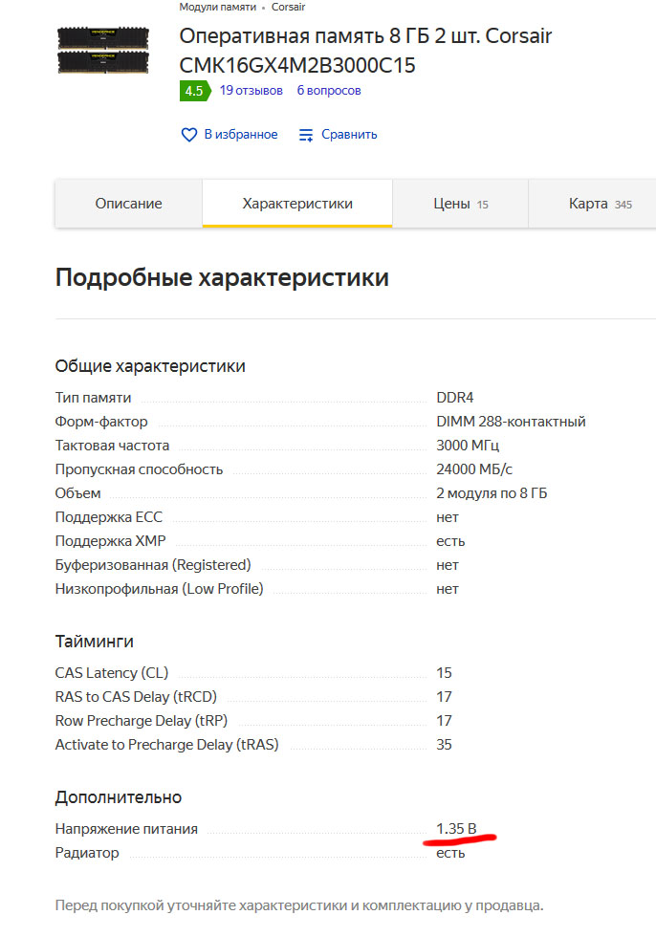Click the Низкопрофильная (Low Profile) label
This screenshot has width=656, height=937.
160,589
